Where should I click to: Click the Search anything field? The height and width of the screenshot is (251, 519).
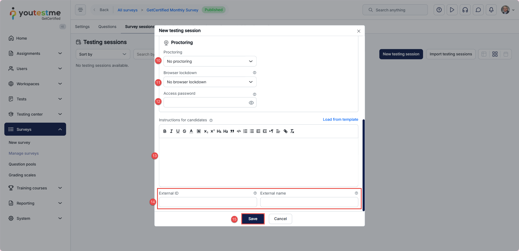point(395,10)
